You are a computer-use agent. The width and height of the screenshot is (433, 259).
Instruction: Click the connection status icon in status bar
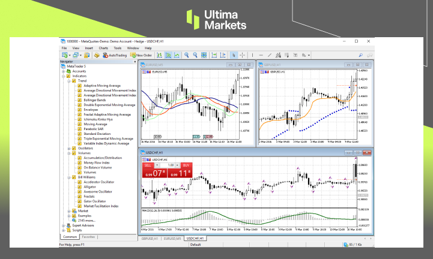point(346,245)
